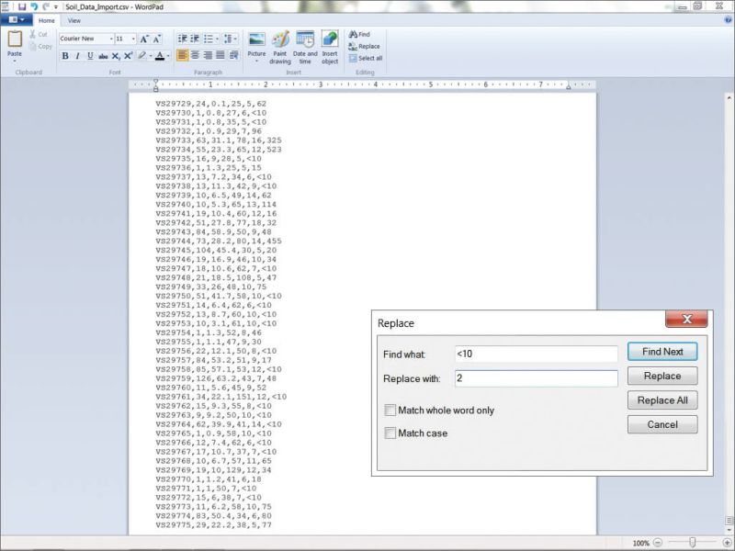Select the Bold formatting icon
The width and height of the screenshot is (735, 551).
coord(64,55)
